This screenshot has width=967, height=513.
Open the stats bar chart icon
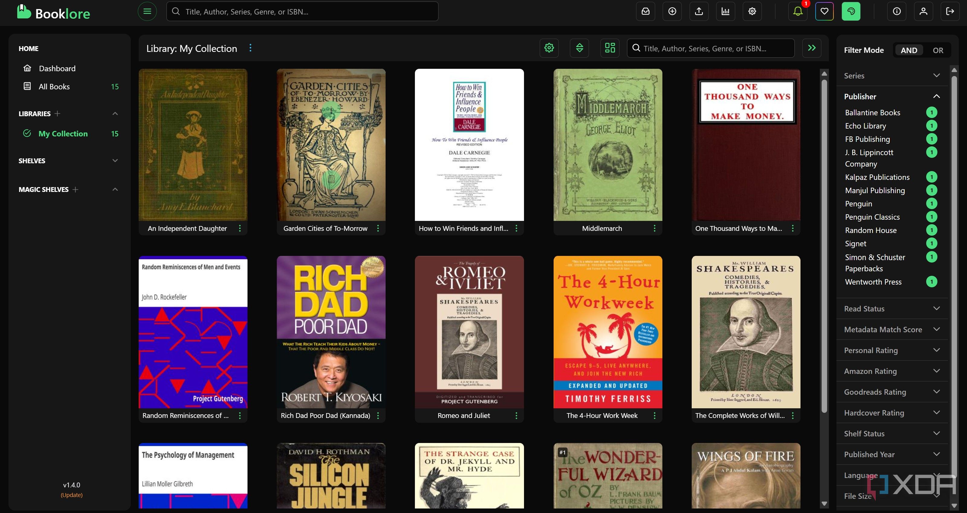click(x=726, y=11)
